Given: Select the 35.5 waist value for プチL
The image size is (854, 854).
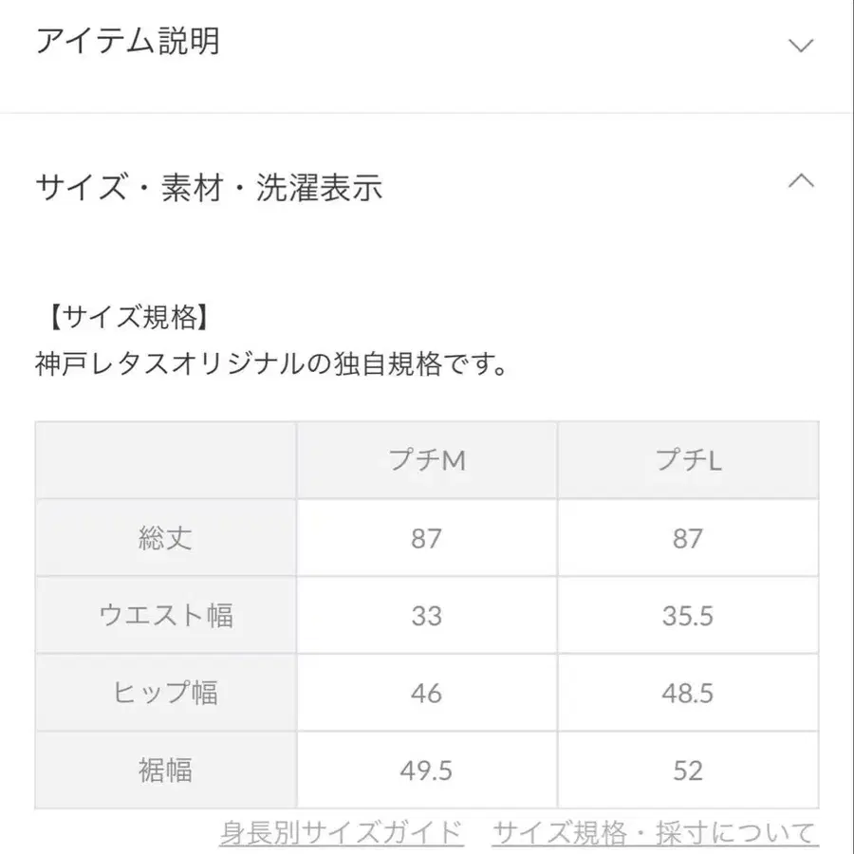Looking at the screenshot, I should (x=688, y=615).
